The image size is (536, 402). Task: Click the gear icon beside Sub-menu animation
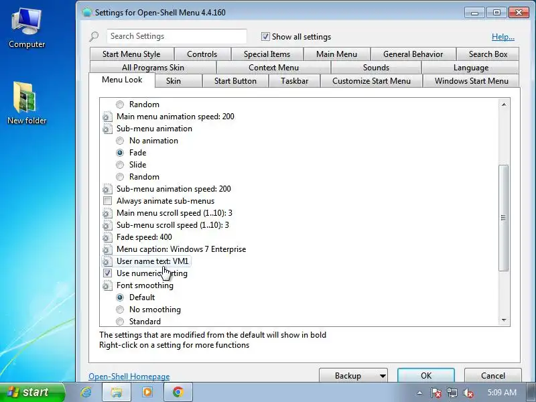pos(107,129)
